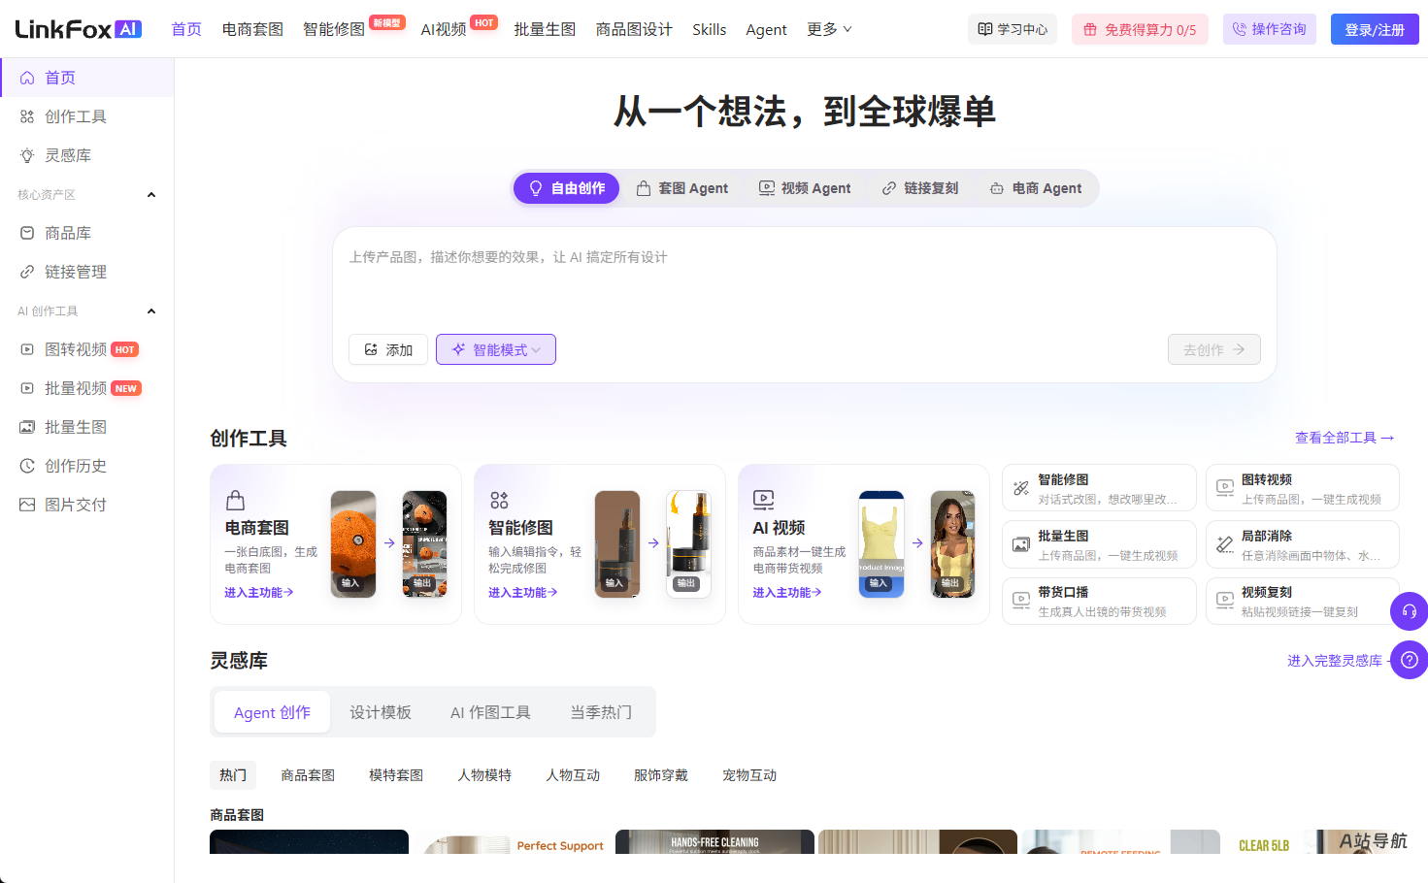Click the 图片交付 icon in sidebar
This screenshot has width=1428, height=883.
click(x=27, y=505)
